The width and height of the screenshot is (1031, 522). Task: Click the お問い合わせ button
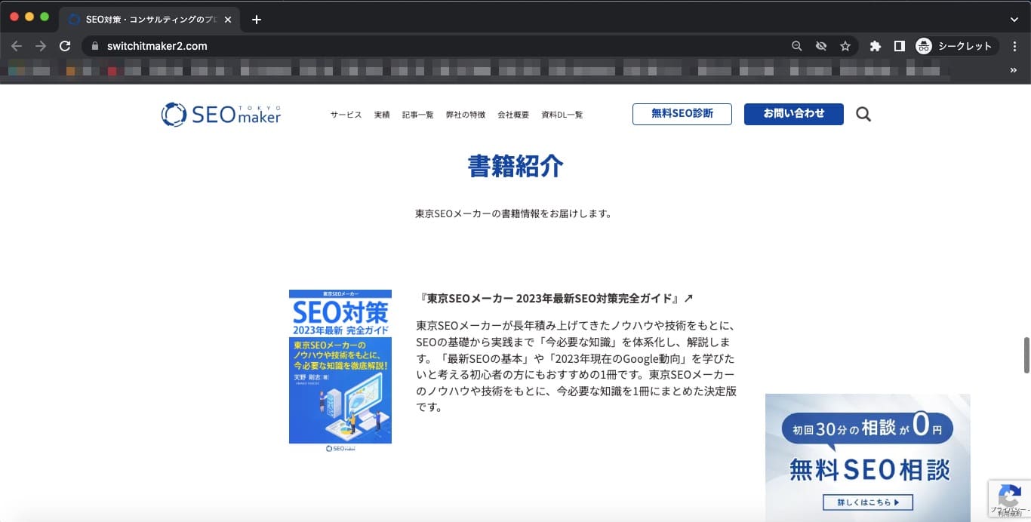[794, 114]
